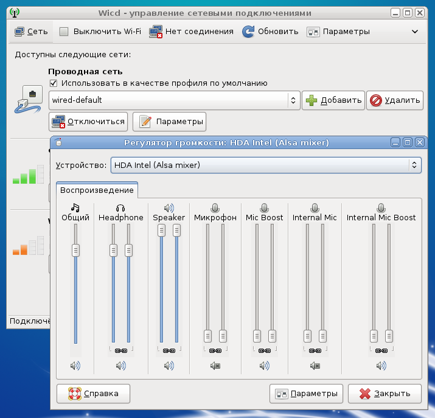Viewport: 435px width, 418px height.
Task: Click the Микрофон left channel slider handle
Action: [x=208, y=336]
